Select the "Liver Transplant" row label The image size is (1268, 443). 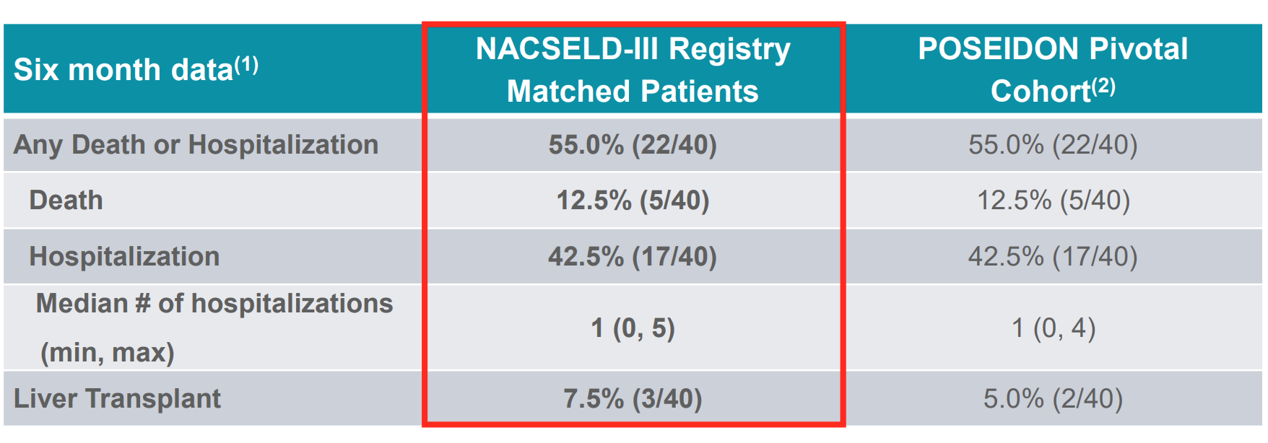[x=117, y=399]
